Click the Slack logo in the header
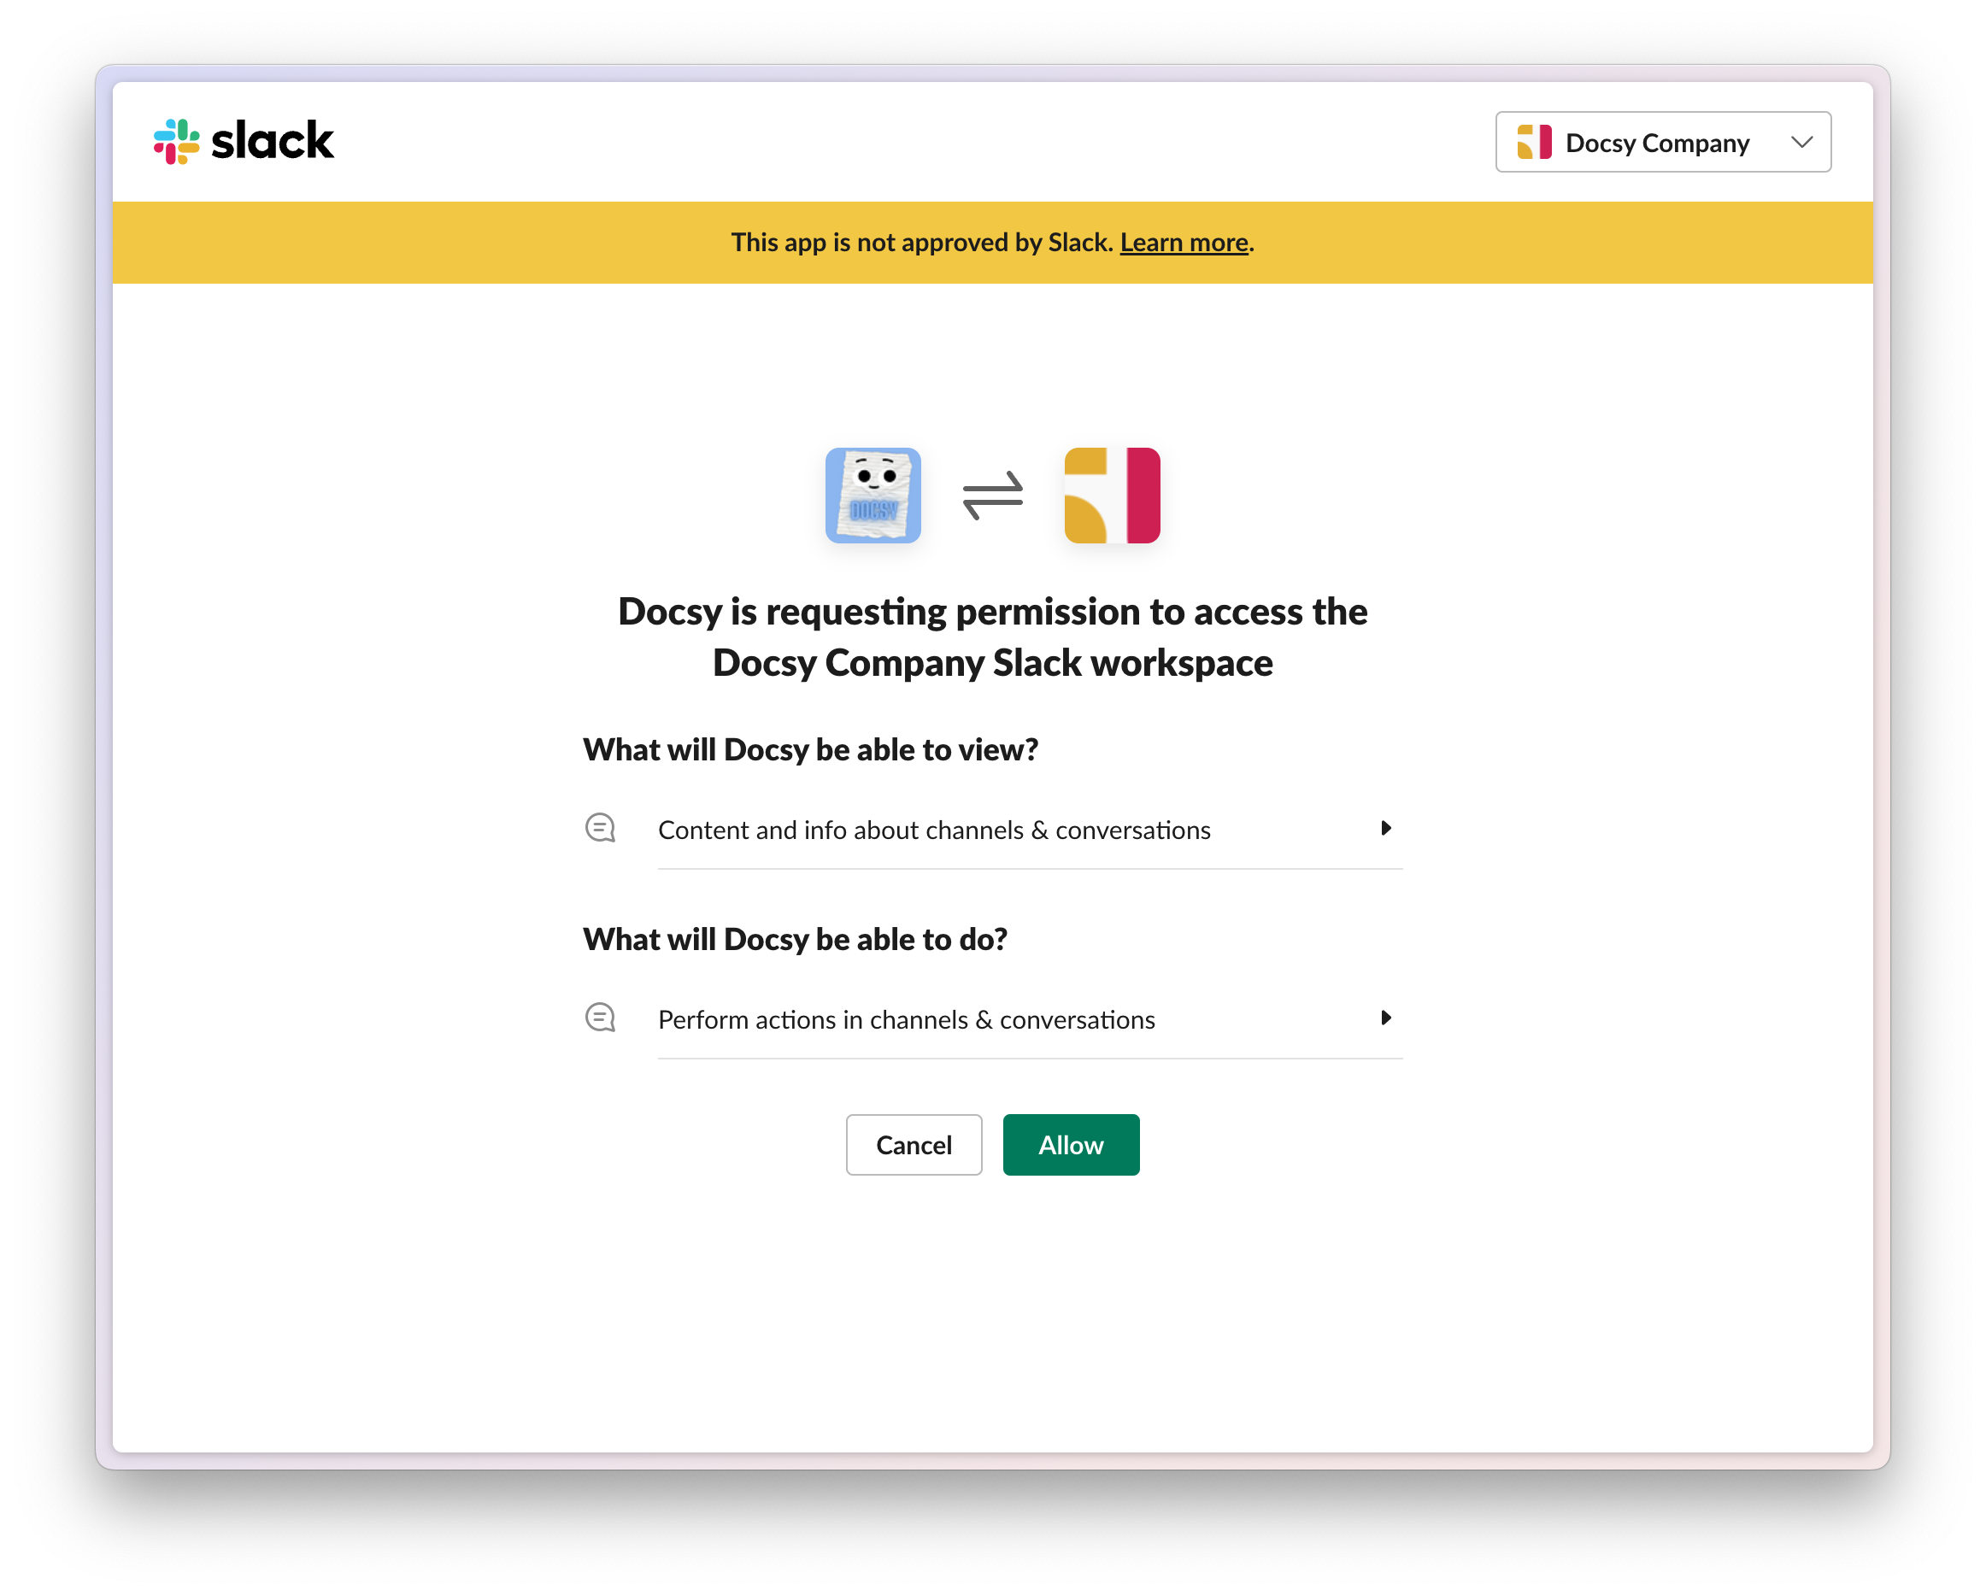Image resolution: width=1986 pixels, height=1596 pixels. pos(244,141)
